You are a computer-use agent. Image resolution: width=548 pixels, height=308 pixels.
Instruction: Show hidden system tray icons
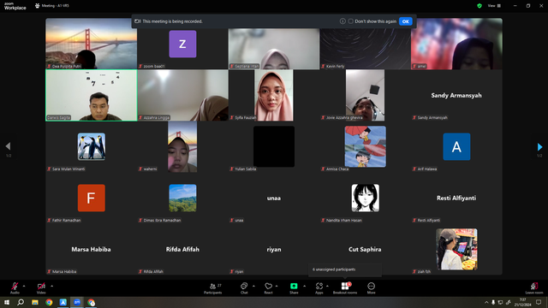pos(486,302)
